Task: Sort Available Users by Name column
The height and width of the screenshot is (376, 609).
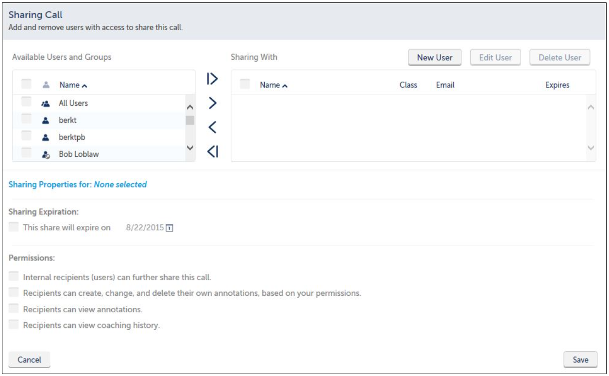Action: pos(73,85)
